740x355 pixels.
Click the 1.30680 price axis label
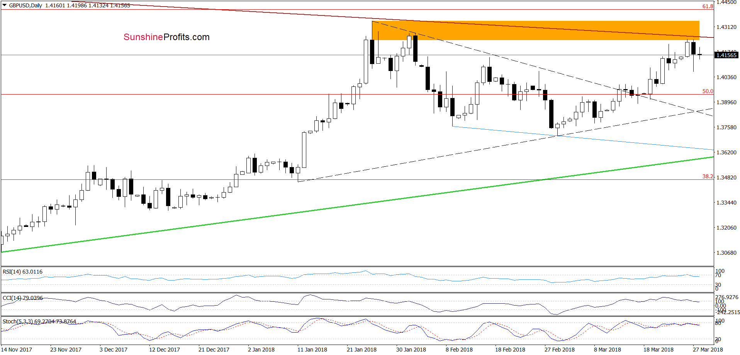(726, 253)
